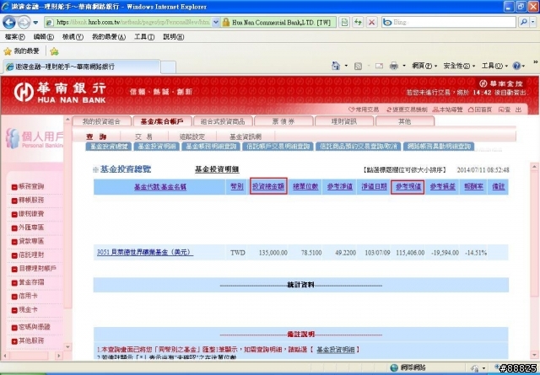The image size is (540, 375).
Task: Switch to the 票債券 tab
Action: pyautogui.click(x=283, y=121)
